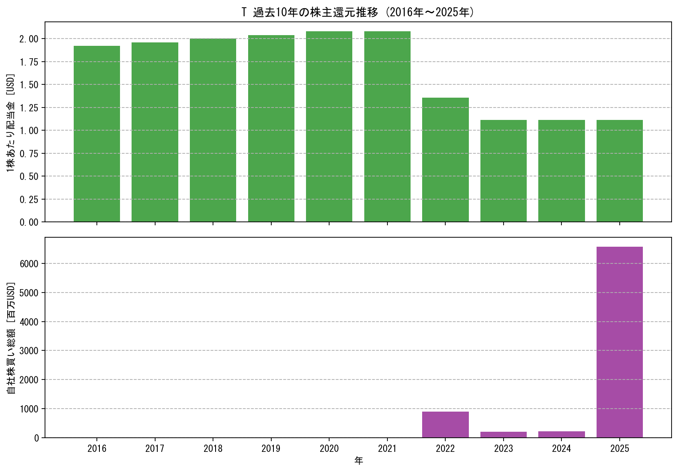Pick the green dividend bar for 2020

pos(329,126)
